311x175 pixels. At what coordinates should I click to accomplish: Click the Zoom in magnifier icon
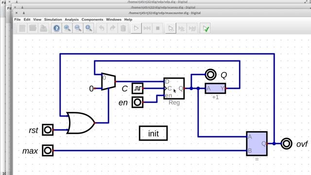pyautogui.click(x=67, y=28)
